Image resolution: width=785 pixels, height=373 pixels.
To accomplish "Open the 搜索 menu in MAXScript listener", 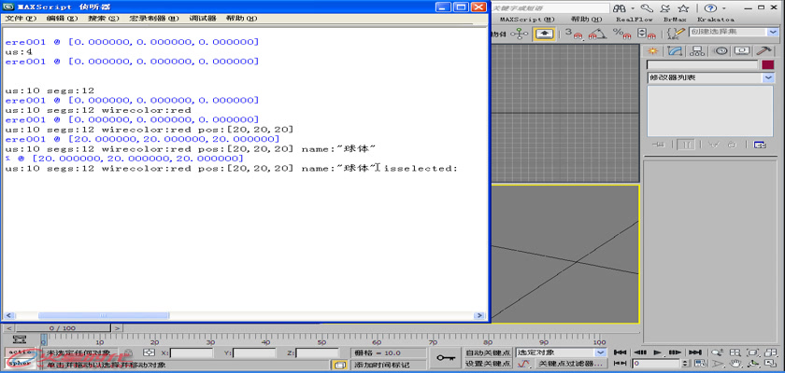I will [x=104, y=18].
